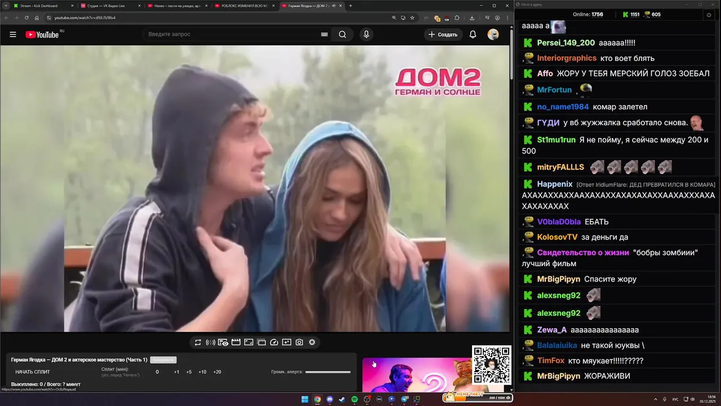Click the broadcast signal icon in video toolbar

pos(211,342)
